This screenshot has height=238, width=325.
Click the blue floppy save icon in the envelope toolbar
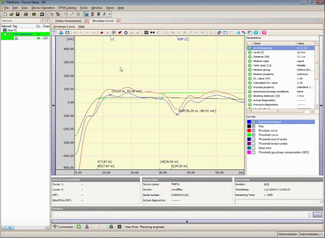pyautogui.click(x=67, y=33)
